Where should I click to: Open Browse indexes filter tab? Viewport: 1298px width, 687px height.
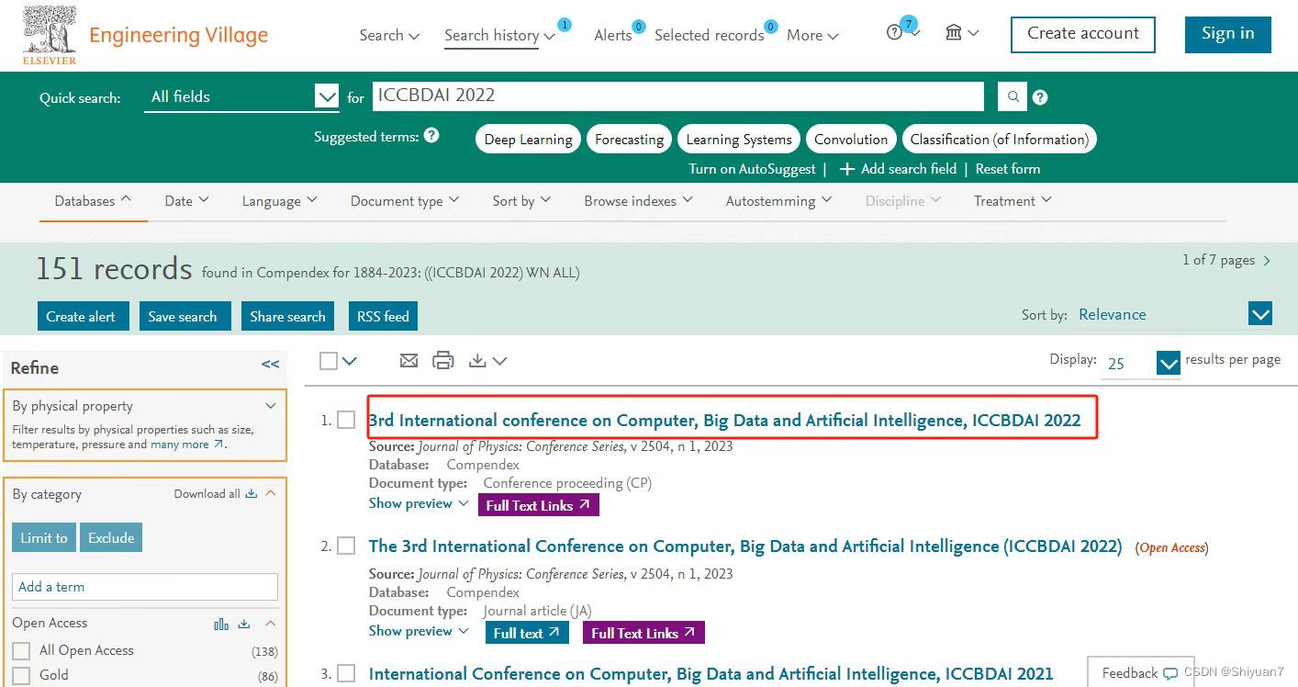638,201
